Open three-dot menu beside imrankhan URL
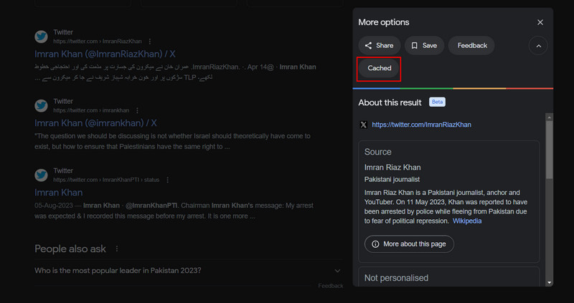The image size is (574, 303). (137, 110)
